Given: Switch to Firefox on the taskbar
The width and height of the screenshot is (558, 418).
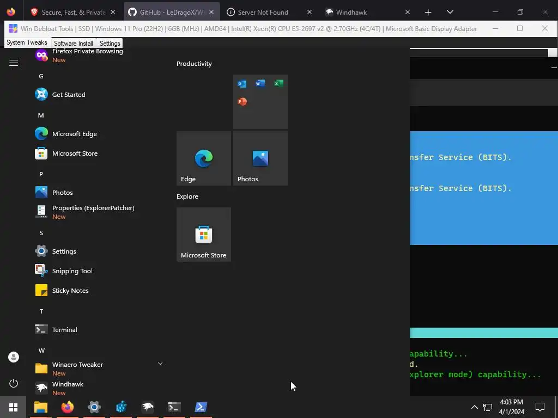Looking at the screenshot, I should [x=67, y=407].
